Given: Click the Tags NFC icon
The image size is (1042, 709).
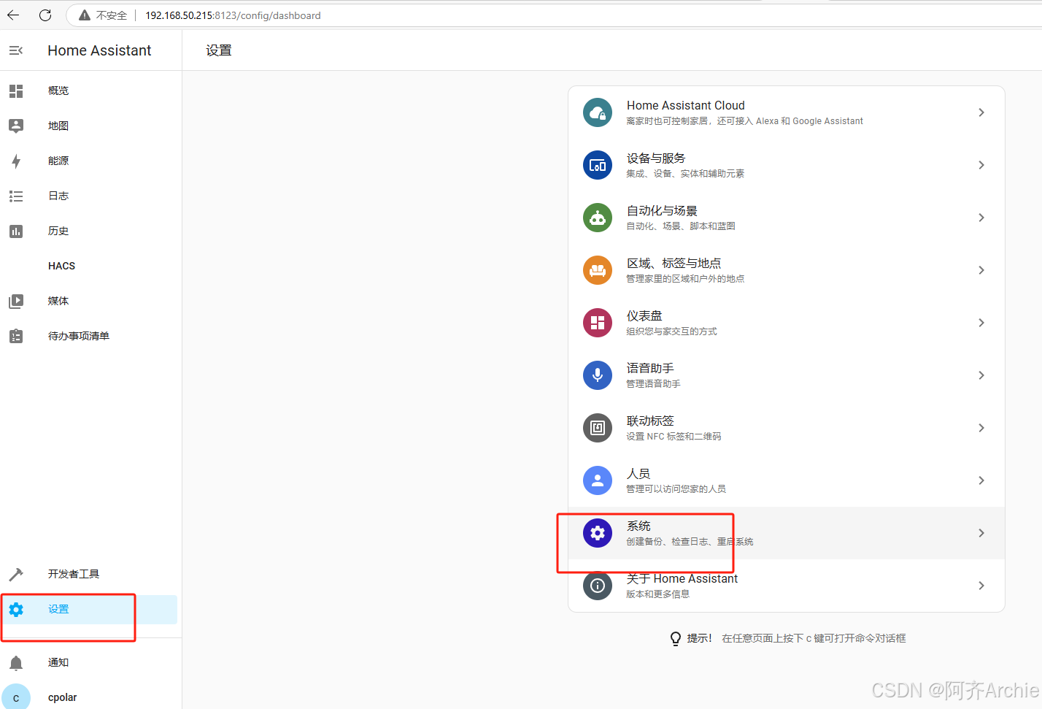Looking at the screenshot, I should pyautogui.click(x=598, y=428).
